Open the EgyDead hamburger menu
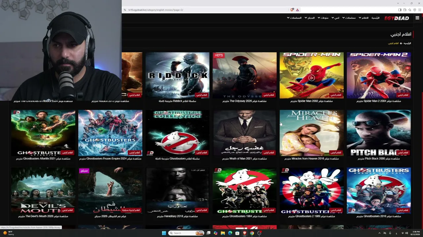This screenshot has height=237, width=423. pyautogui.click(x=417, y=18)
